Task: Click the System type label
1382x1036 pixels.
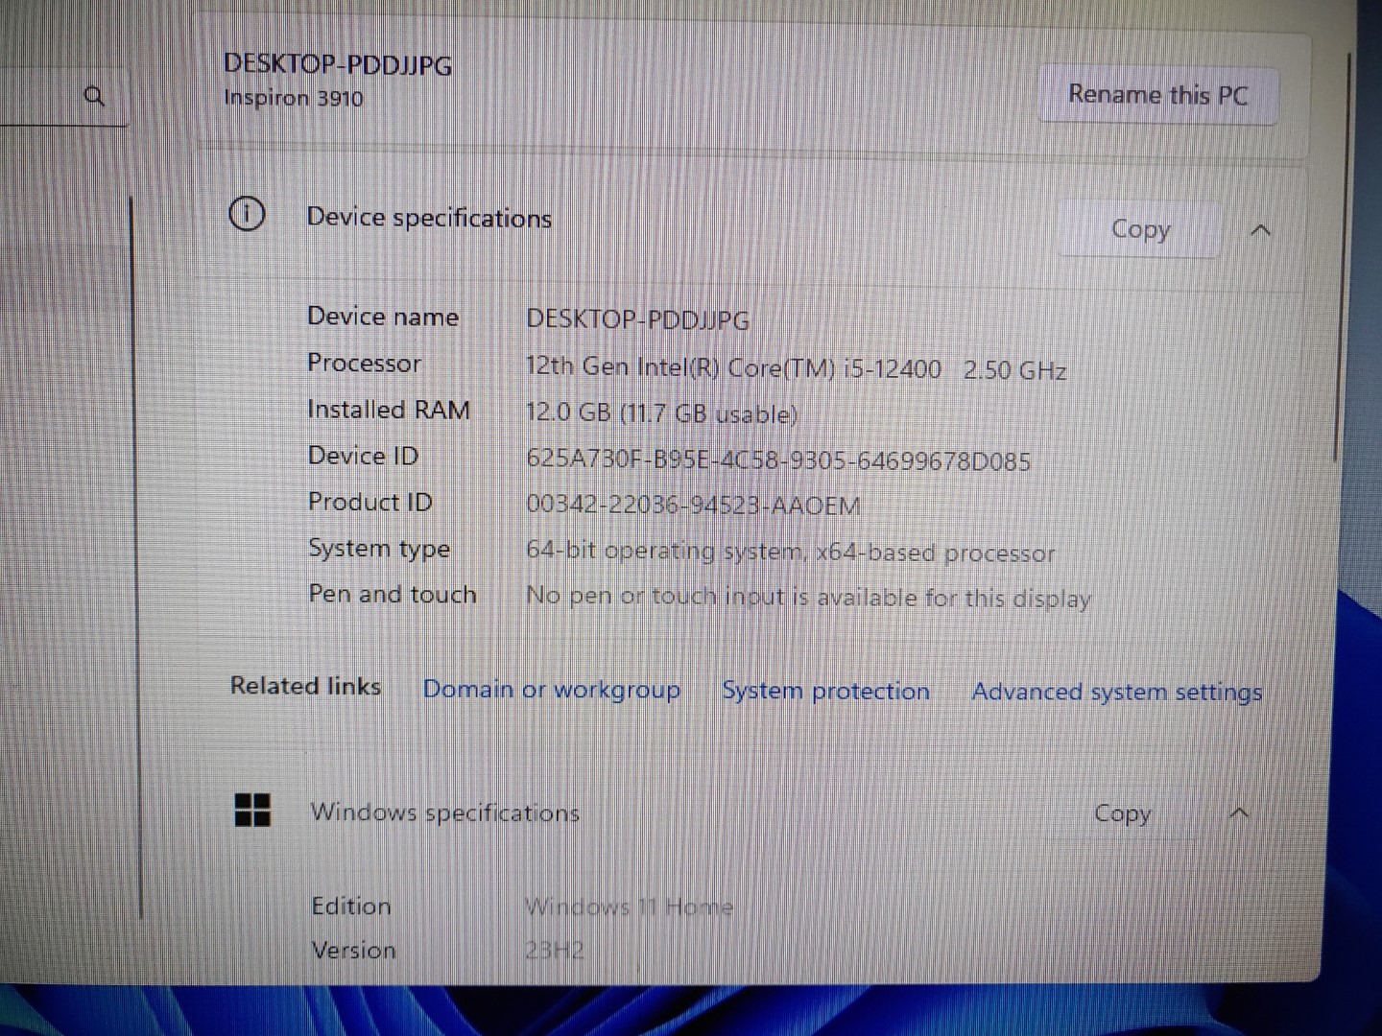Action: point(379,549)
